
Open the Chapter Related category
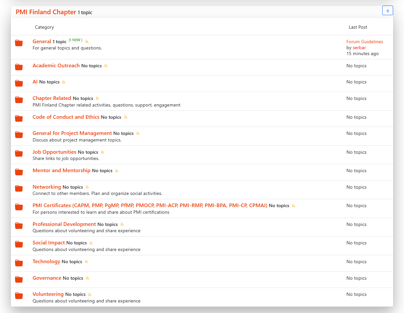(52, 98)
